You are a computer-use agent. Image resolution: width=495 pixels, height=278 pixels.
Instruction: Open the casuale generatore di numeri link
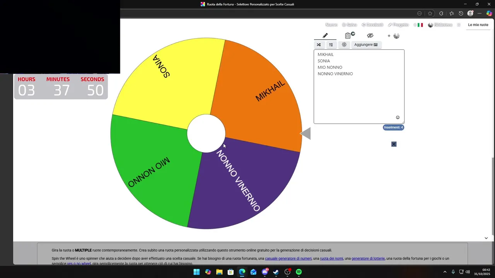[x=288, y=258]
